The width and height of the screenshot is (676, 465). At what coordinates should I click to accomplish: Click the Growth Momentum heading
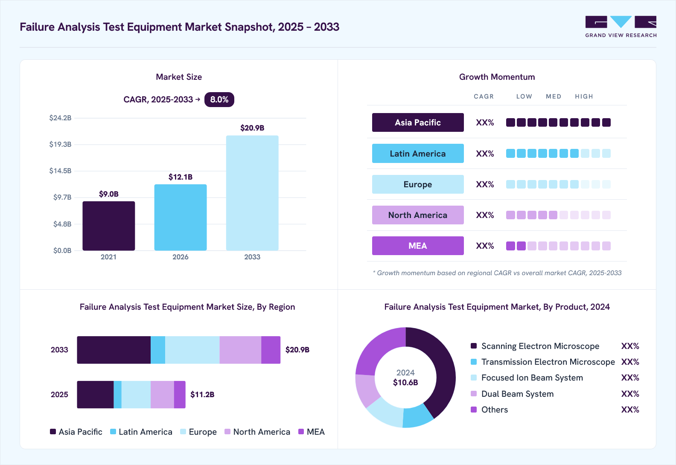point(497,77)
